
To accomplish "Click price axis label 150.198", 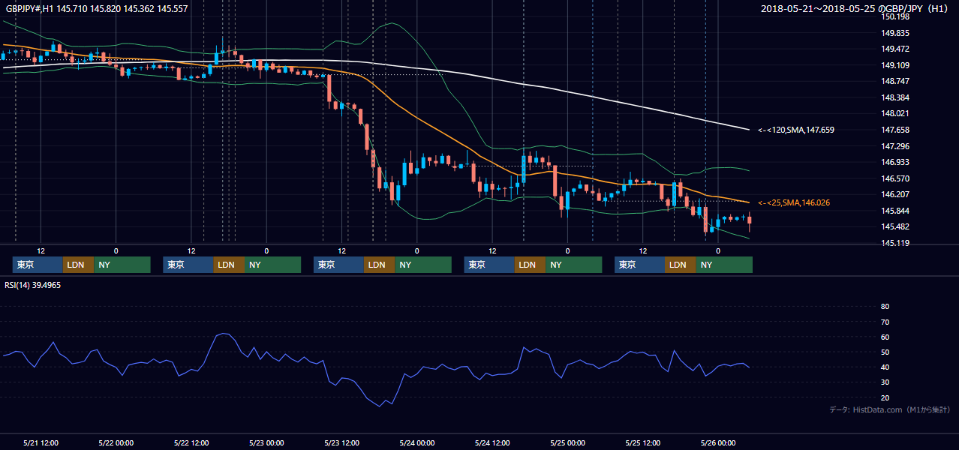I will point(895,16).
